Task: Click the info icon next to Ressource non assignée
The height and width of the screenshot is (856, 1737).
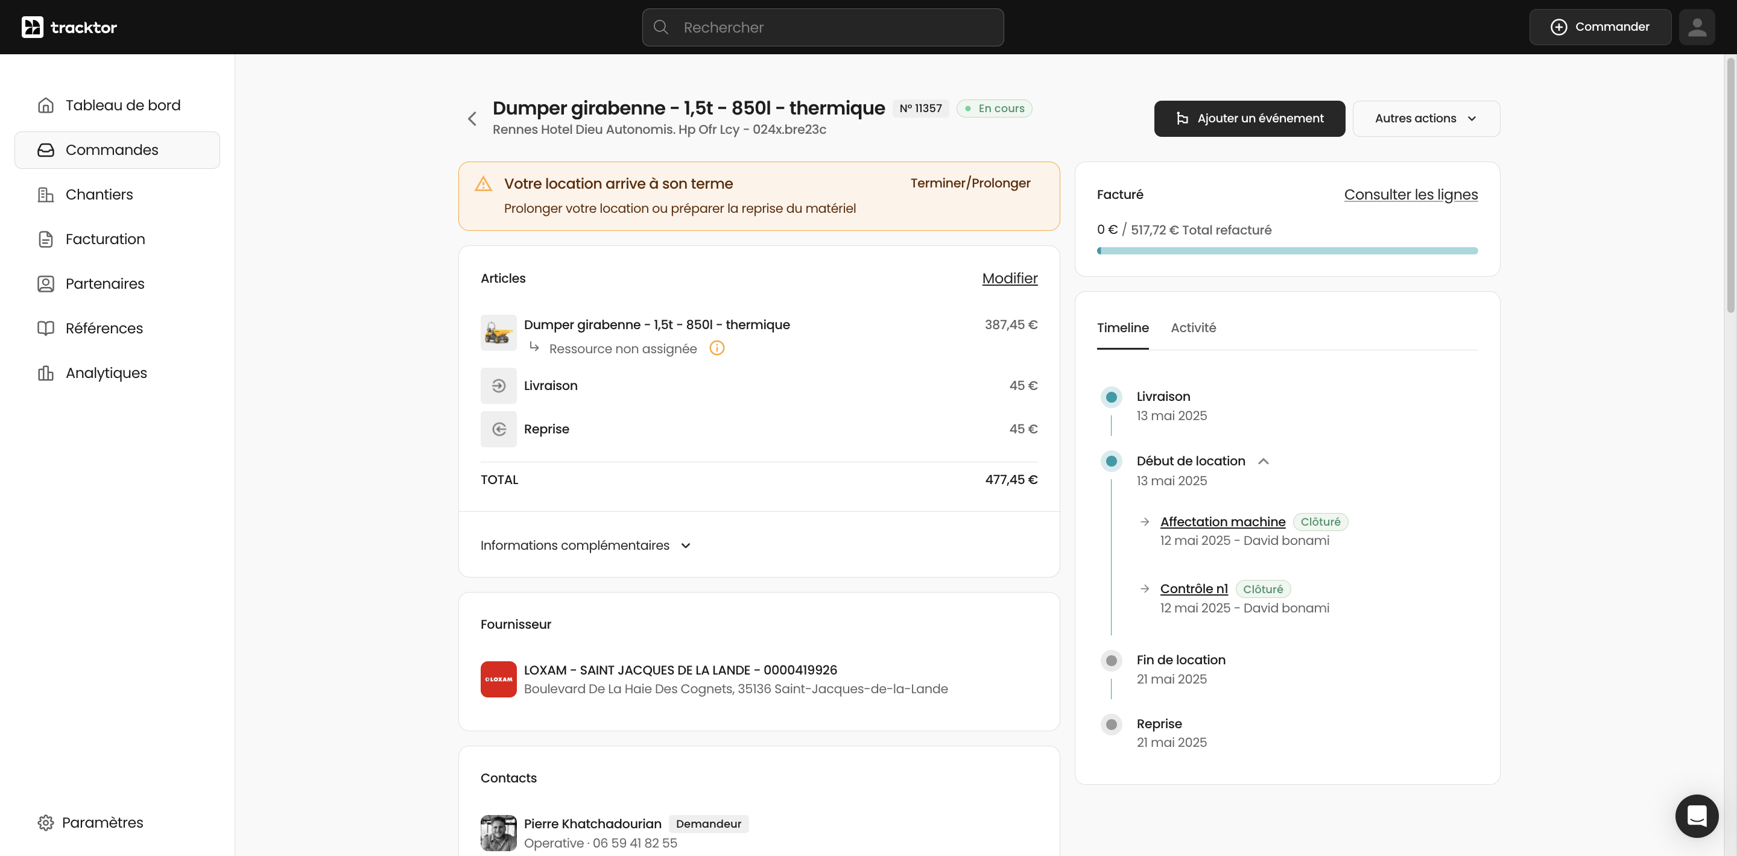Action: point(717,348)
